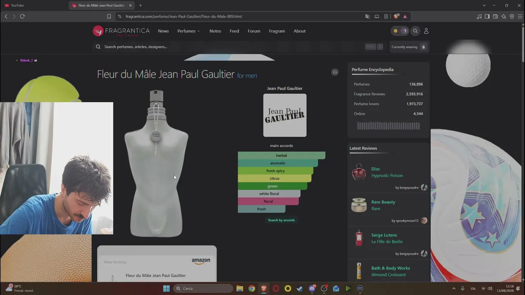The height and width of the screenshot is (295, 525).
Task: Click the Jean Paul Gaultier designer name
Action: tap(285, 88)
